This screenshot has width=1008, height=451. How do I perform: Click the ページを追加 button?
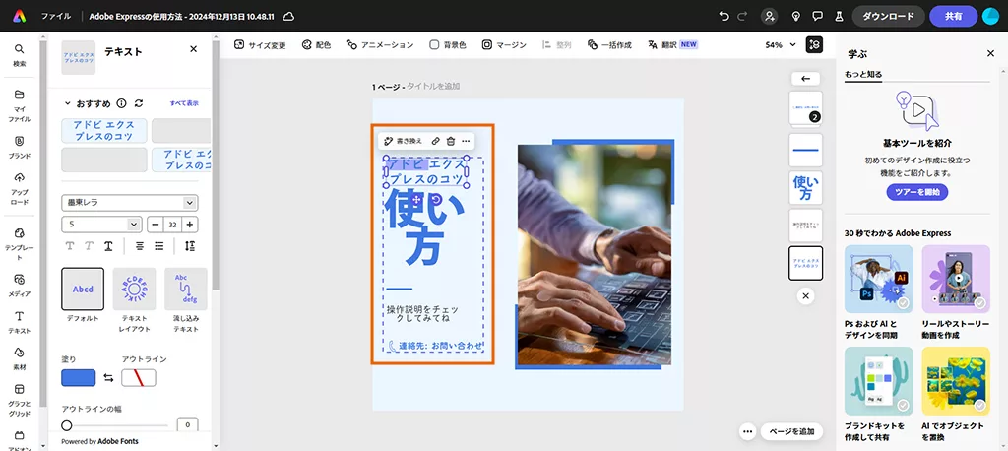[x=791, y=431]
